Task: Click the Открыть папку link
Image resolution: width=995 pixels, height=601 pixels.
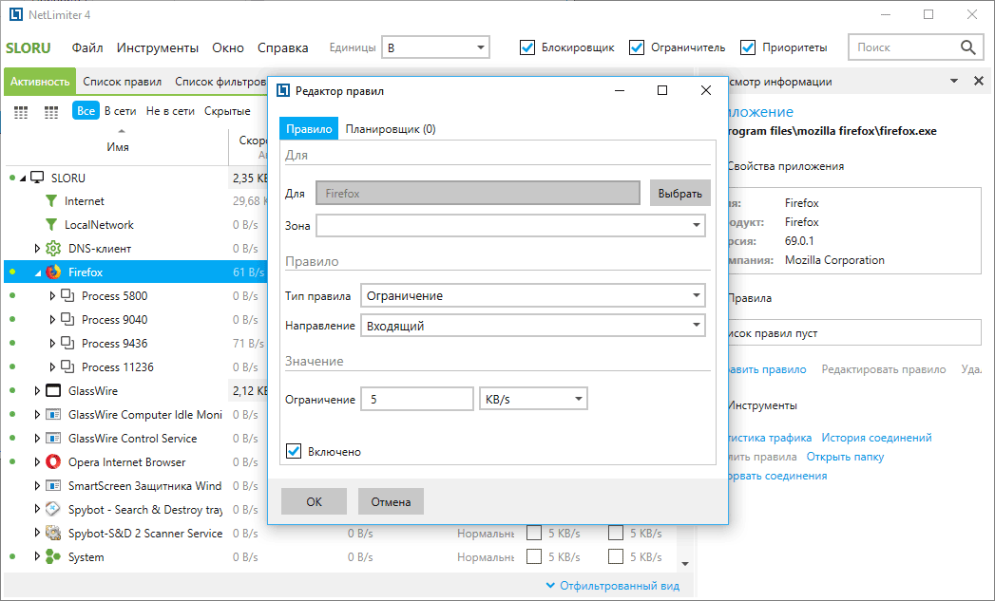Action: pos(845,457)
